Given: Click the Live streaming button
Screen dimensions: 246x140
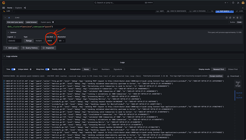Looking at the screenshot, I should tap(240, 11).
